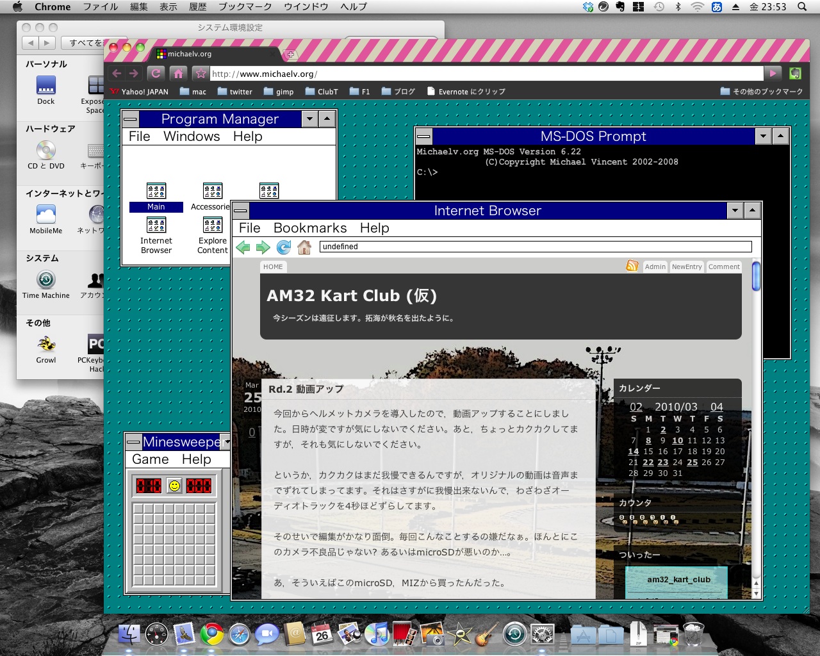Viewport: 820px width, 656px height.
Task: Open the Main program group icon
Action: (156, 197)
